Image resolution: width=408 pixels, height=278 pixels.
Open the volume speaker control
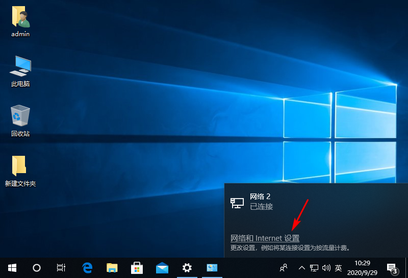click(x=326, y=267)
